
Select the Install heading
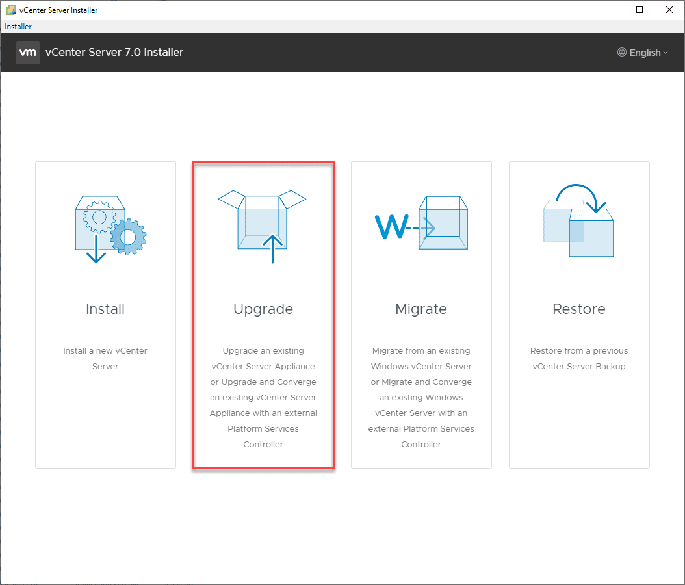(x=105, y=309)
